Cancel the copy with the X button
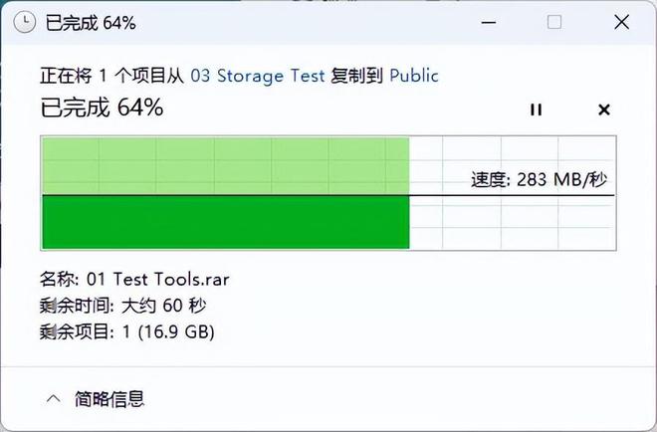This screenshot has height=432, width=657. 603,109
